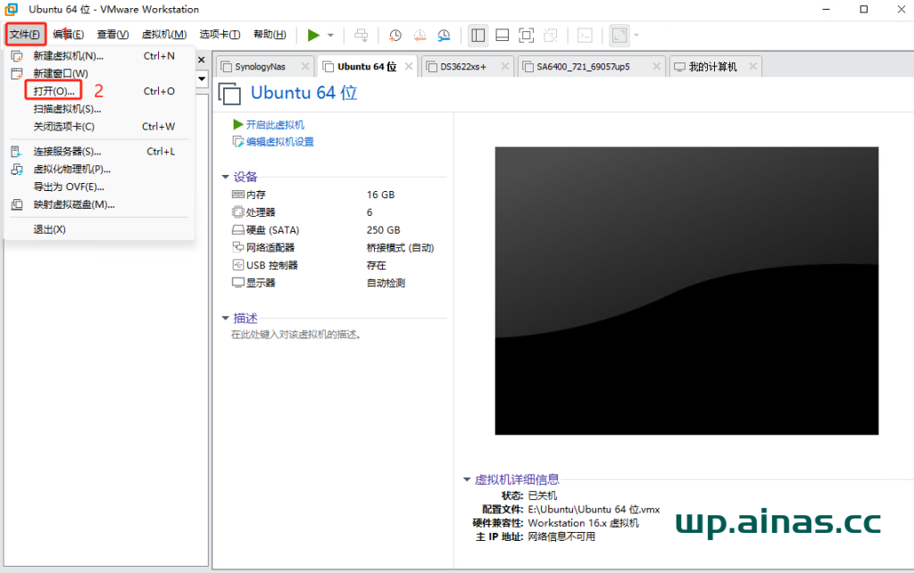This screenshot has height=573, width=914.
Task: Click the send Ctrl+Alt+Del toolbar icon
Action: pos(361,35)
